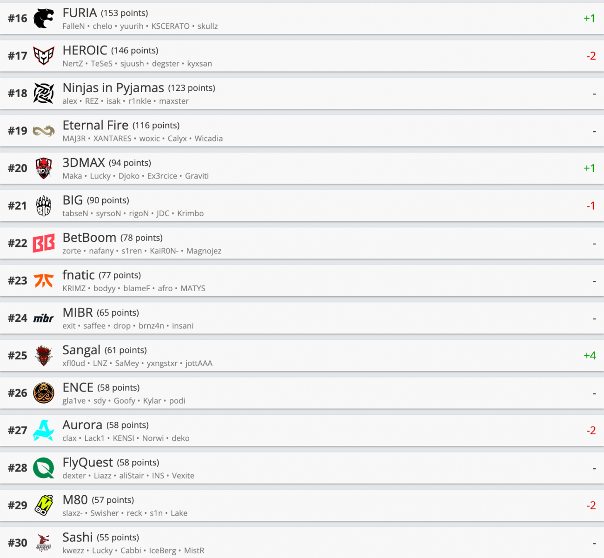Click the BetBoom red BB logo
604x558 pixels.
click(44, 243)
